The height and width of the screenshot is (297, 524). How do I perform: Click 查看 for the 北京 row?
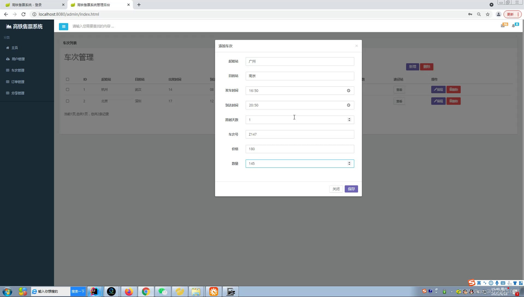399,101
